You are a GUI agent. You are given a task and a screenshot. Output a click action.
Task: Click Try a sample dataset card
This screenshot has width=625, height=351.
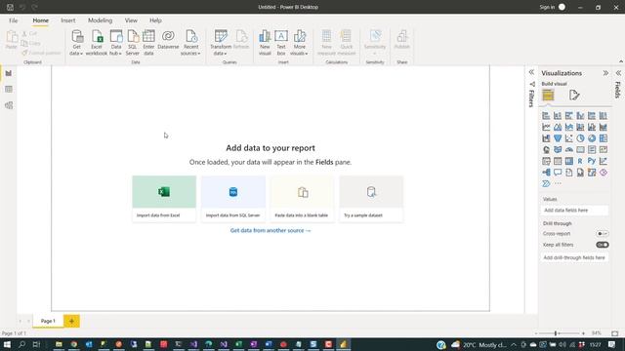pyautogui.click(x=371, y=199)
